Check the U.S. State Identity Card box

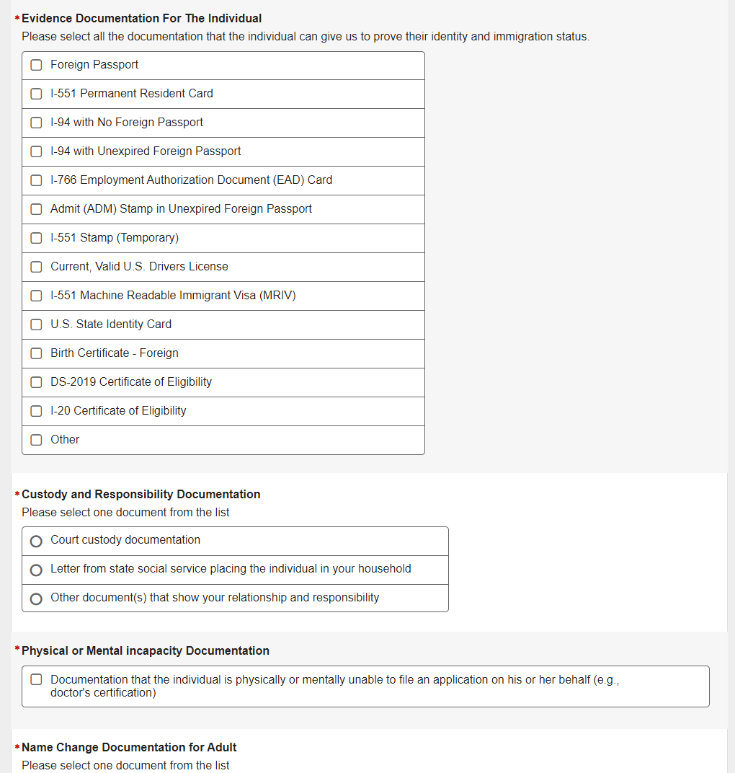point(36,324)
